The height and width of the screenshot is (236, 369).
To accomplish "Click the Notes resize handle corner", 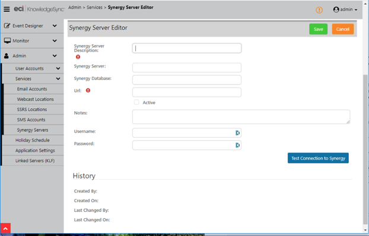I will 348,122.
